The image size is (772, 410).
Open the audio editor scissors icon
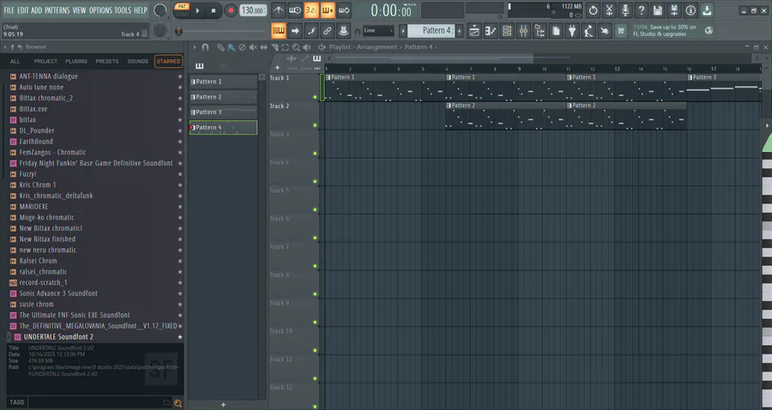click(609, 10)
